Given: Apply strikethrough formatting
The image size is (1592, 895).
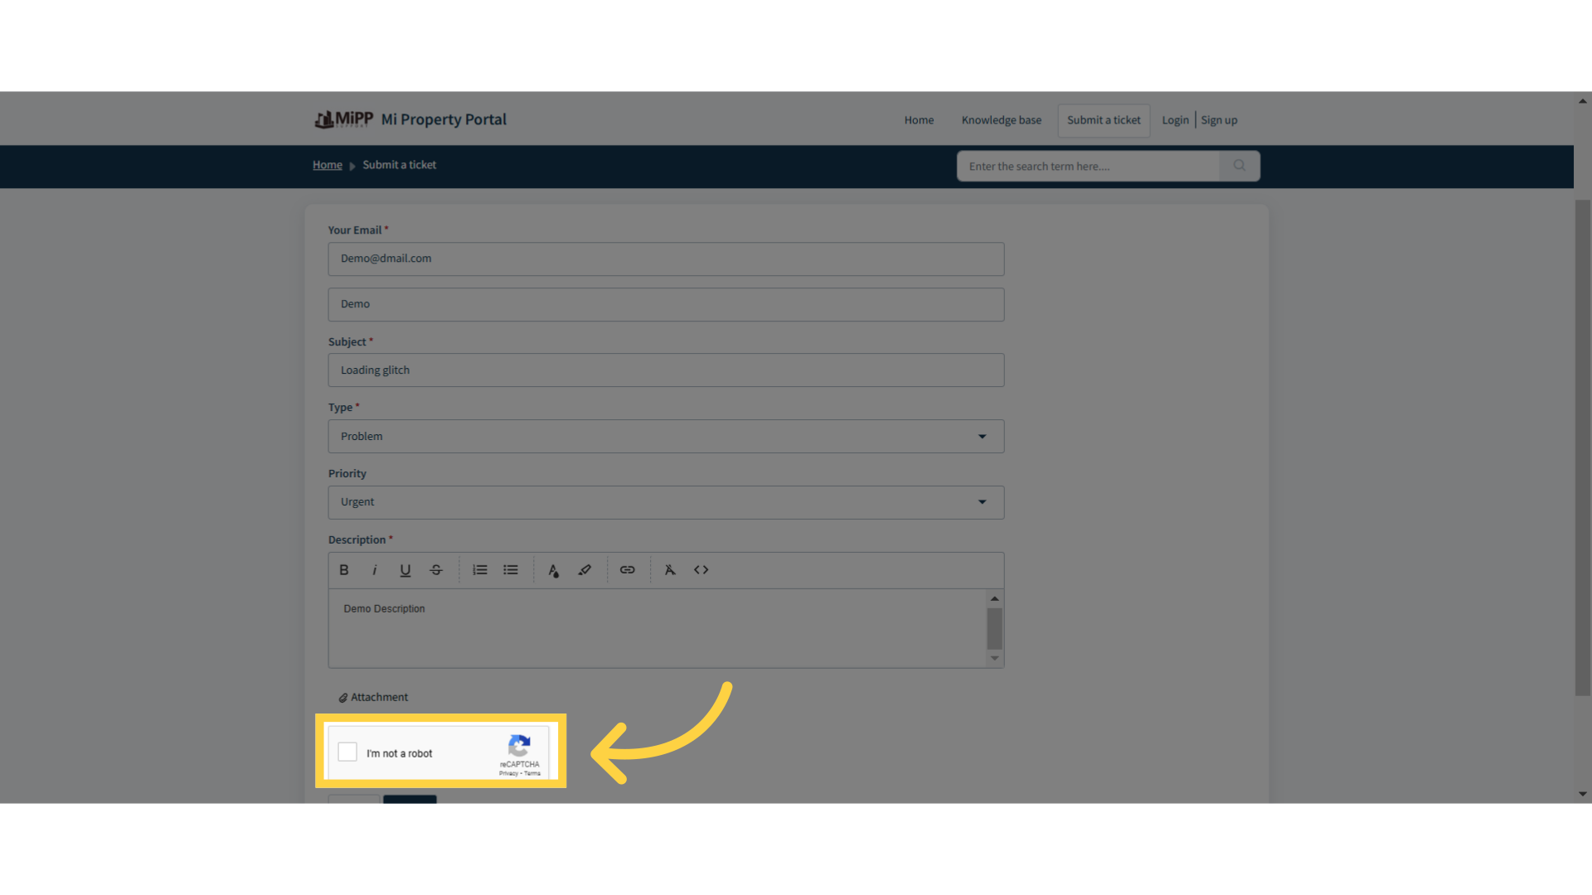Looking at the screenshot, I should [x=436, y=570].
